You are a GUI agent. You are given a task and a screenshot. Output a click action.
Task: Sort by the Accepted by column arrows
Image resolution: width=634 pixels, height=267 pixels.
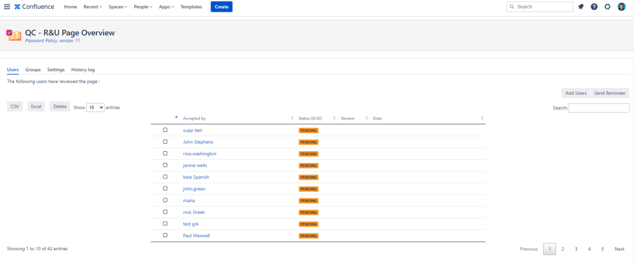292,118
